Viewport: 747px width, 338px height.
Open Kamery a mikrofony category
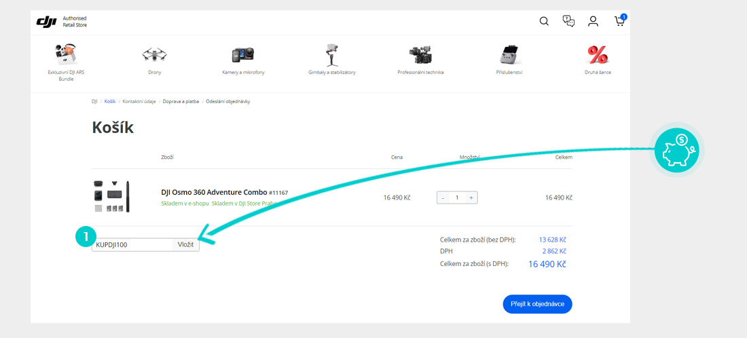243,55
